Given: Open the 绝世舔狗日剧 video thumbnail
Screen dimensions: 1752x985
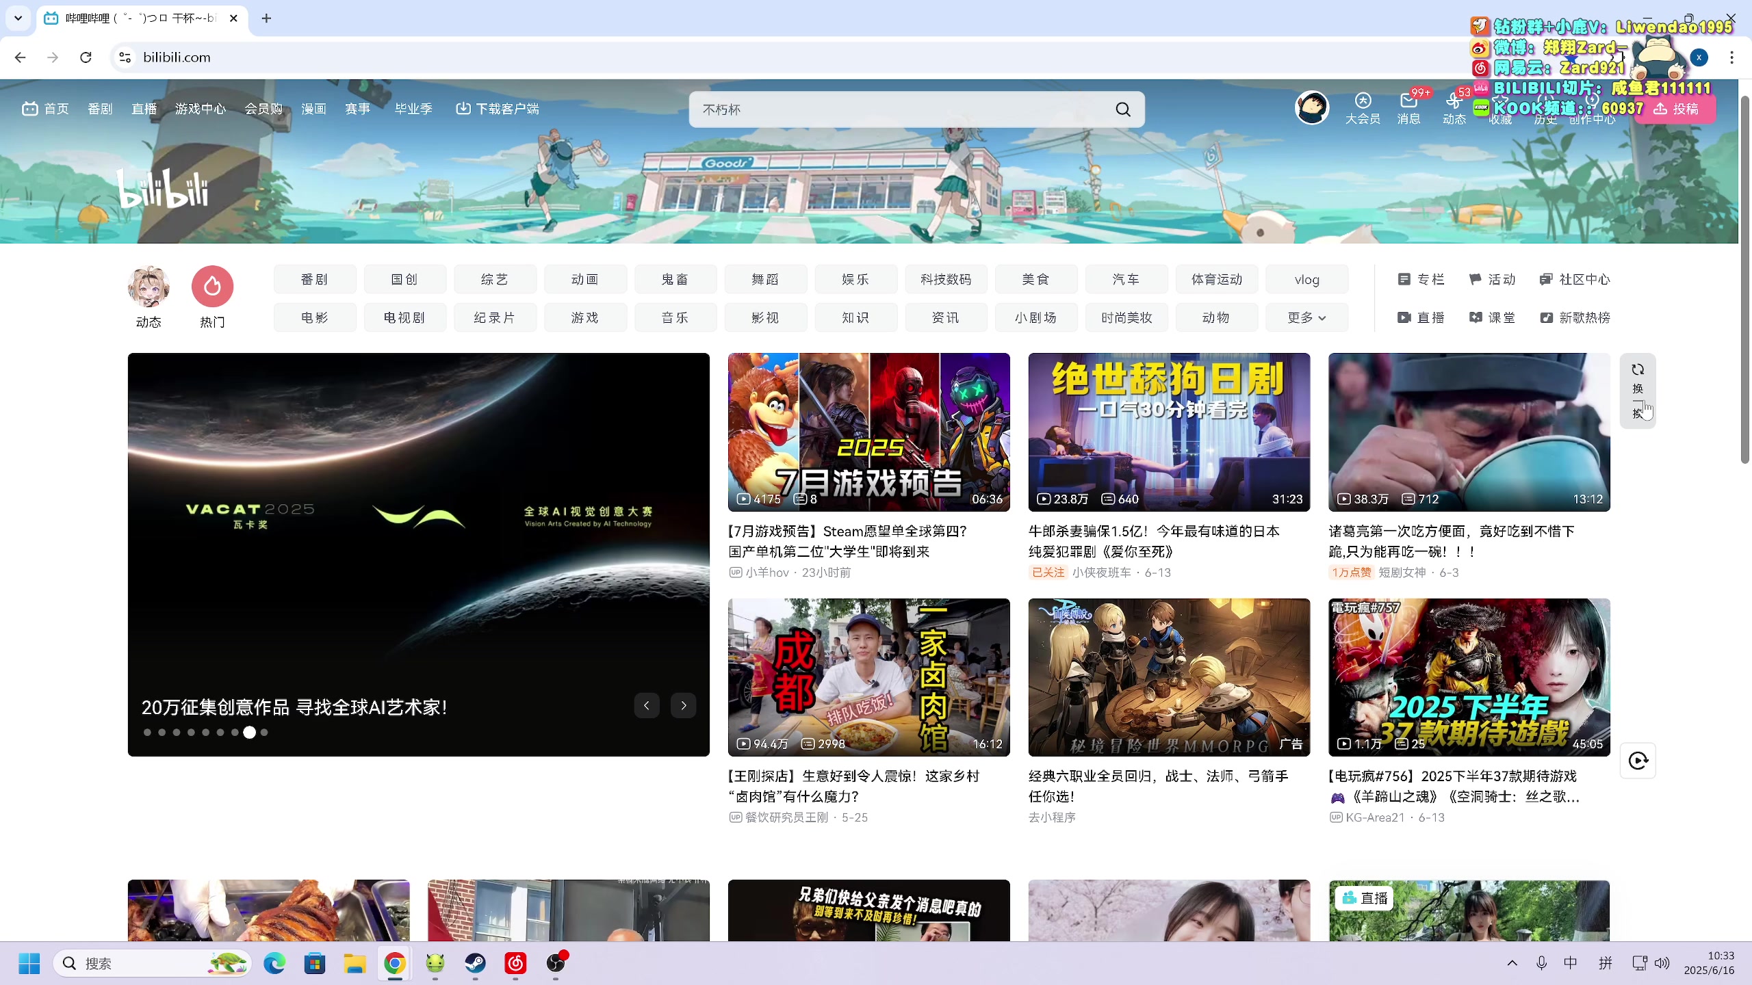Looking at the screenshot, I should (1169, 432).
